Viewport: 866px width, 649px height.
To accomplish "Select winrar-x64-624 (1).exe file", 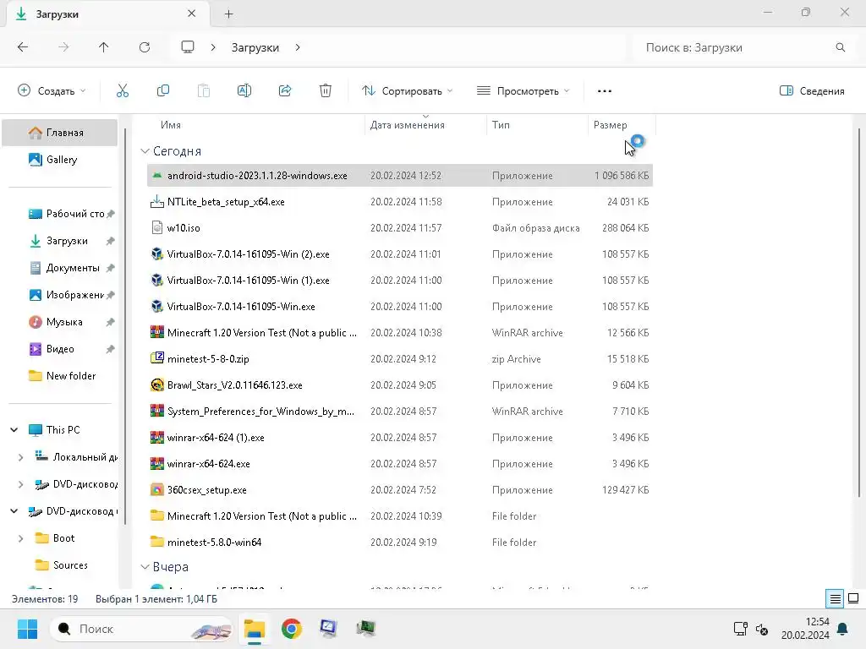I will click(x=400, y=438).
